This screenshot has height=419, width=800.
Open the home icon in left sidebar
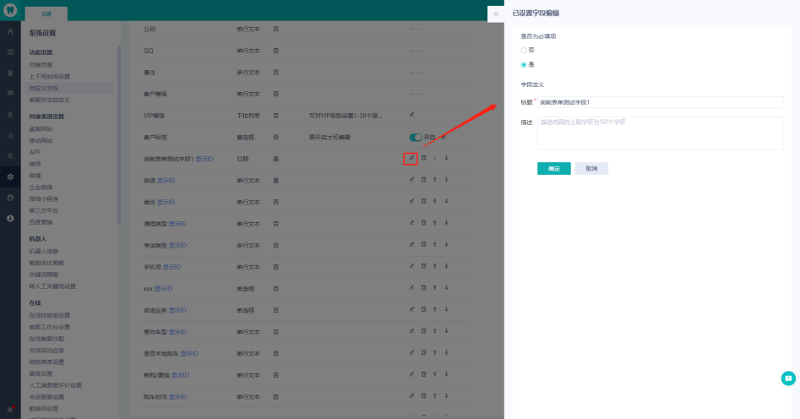coord(10,31)
